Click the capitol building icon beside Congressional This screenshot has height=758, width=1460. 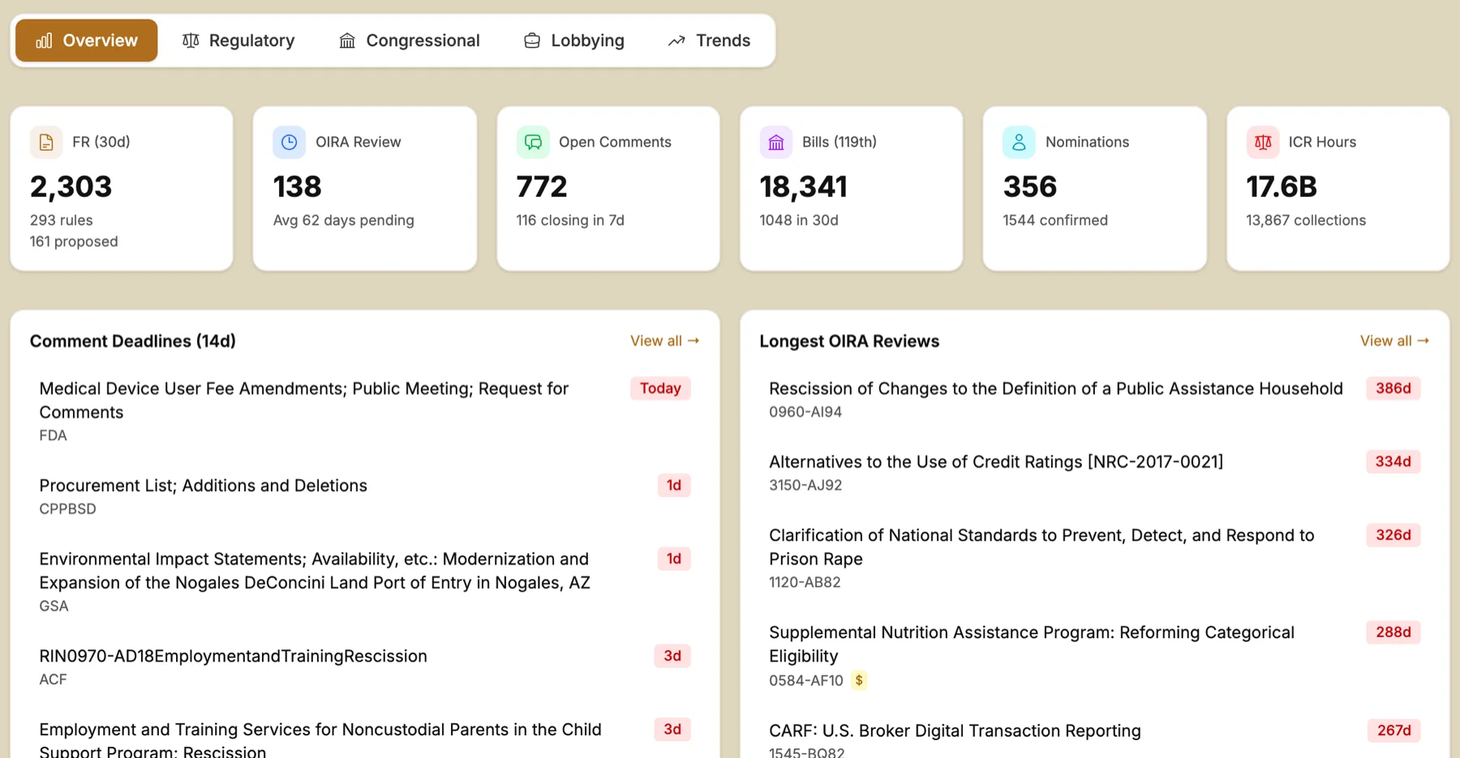347,41
